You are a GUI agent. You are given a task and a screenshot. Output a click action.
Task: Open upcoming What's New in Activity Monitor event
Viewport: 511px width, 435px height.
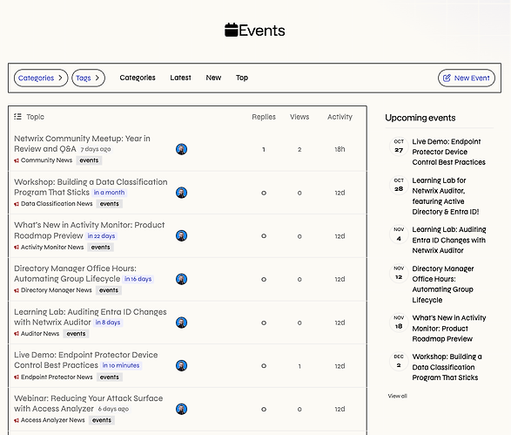tap(449, 328)
